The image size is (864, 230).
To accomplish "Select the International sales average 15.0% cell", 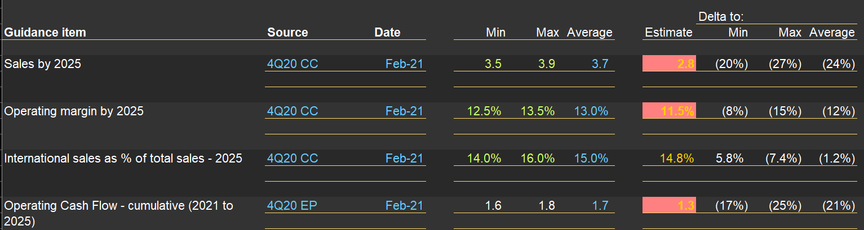I will (591, 159).
